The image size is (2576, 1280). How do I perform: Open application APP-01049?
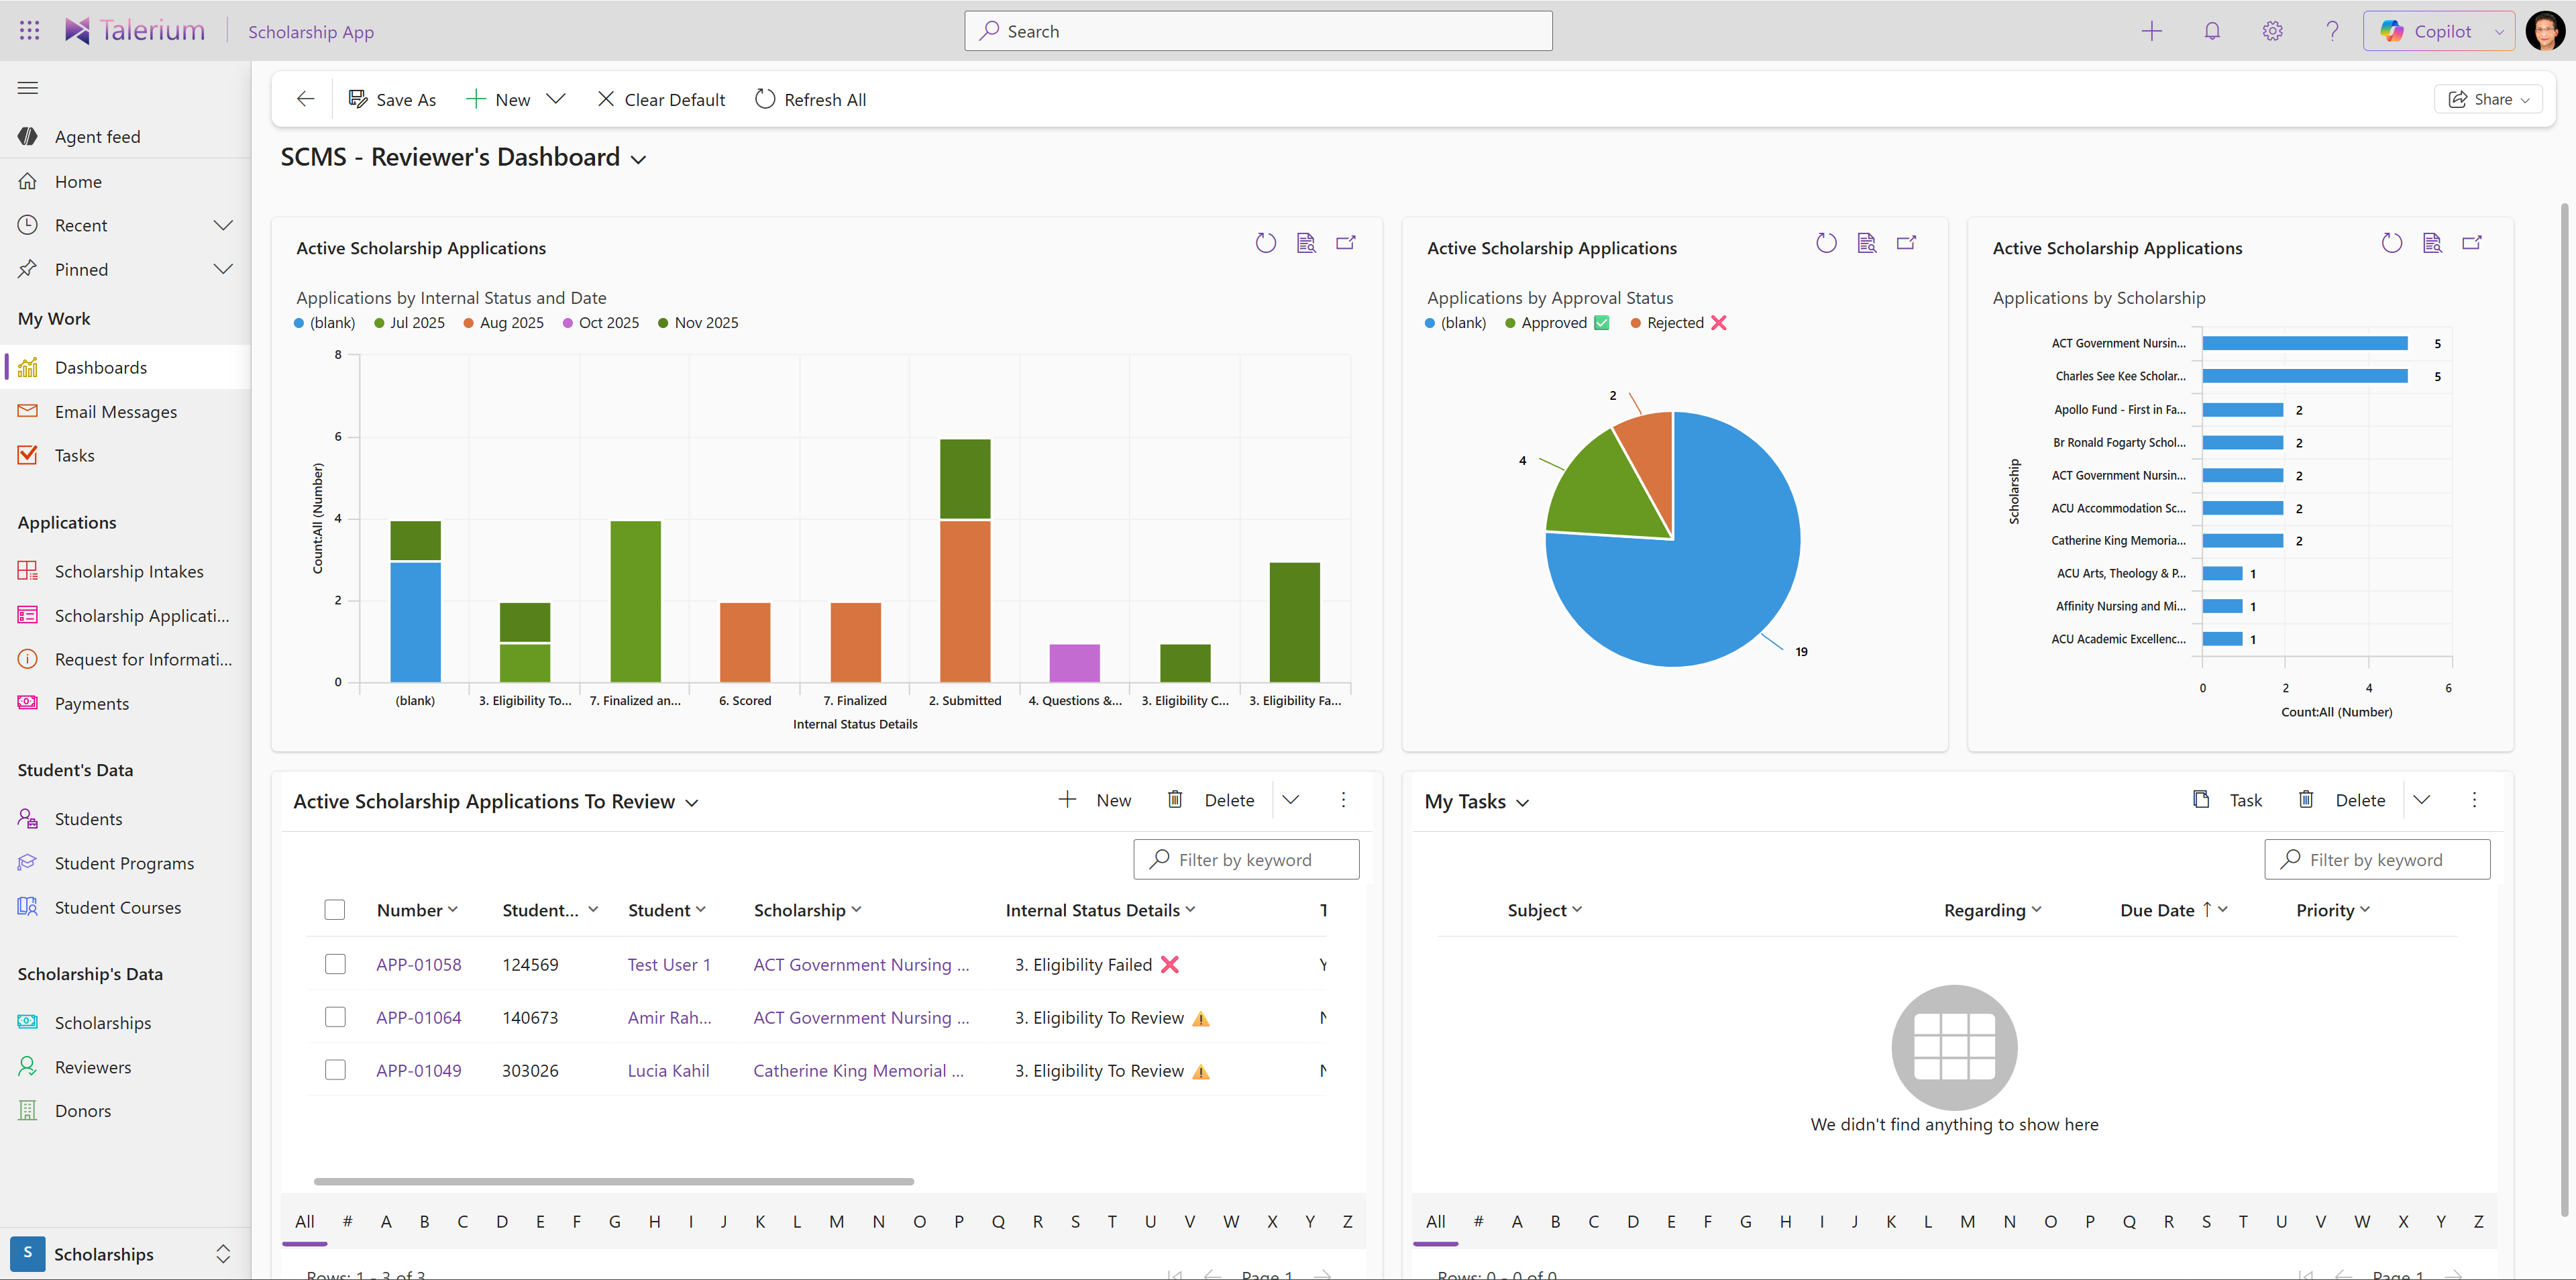pyautogui.click(x=419, y=1070)
